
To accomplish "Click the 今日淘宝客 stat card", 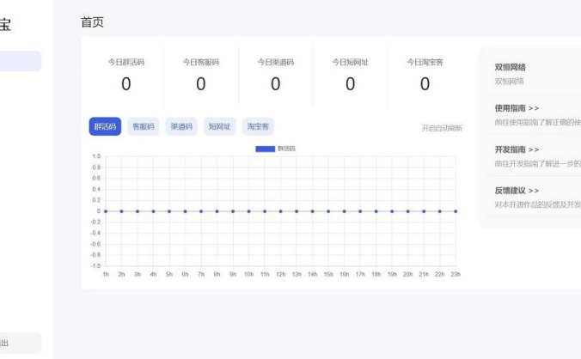I will (x=425, y=75).
